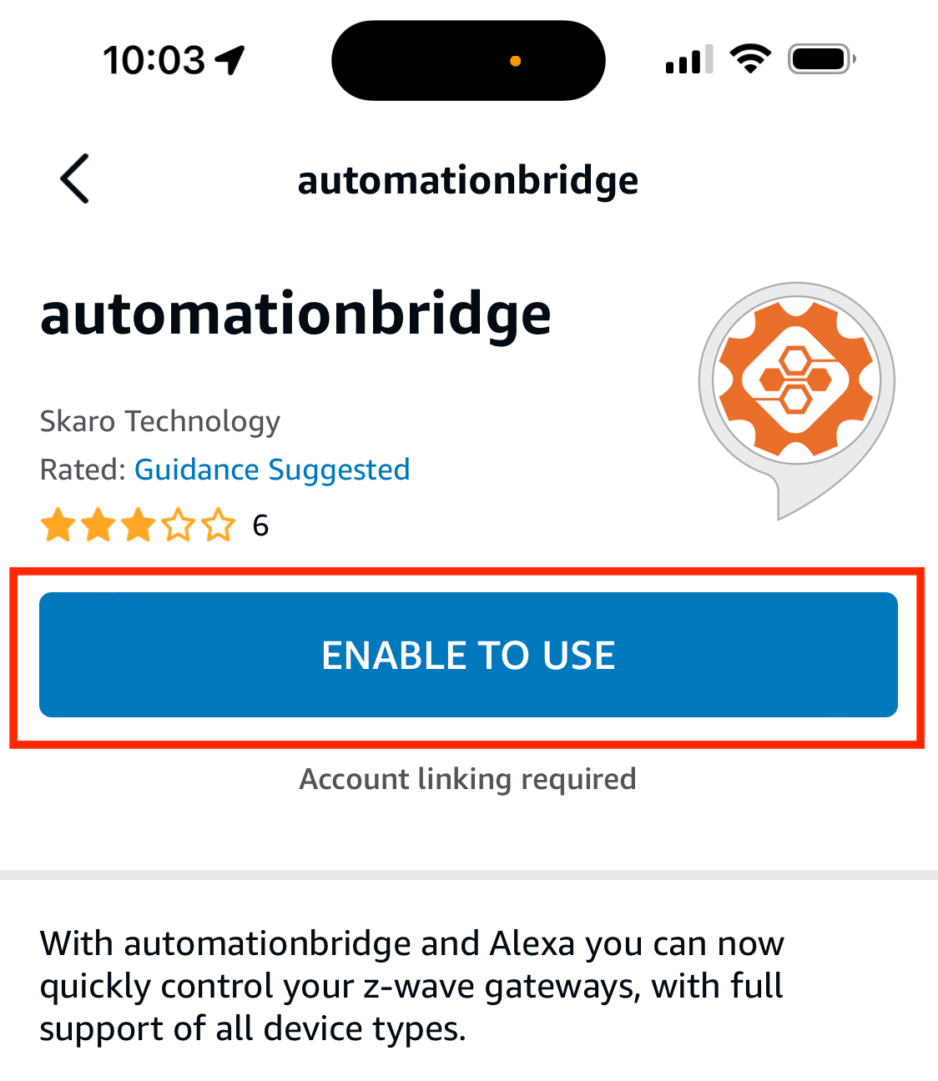Tap the first filled rating star

[58, 525]
